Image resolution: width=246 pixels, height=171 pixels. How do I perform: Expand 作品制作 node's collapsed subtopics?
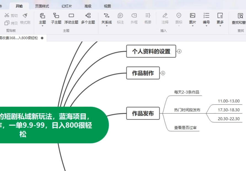click(163, 73)
